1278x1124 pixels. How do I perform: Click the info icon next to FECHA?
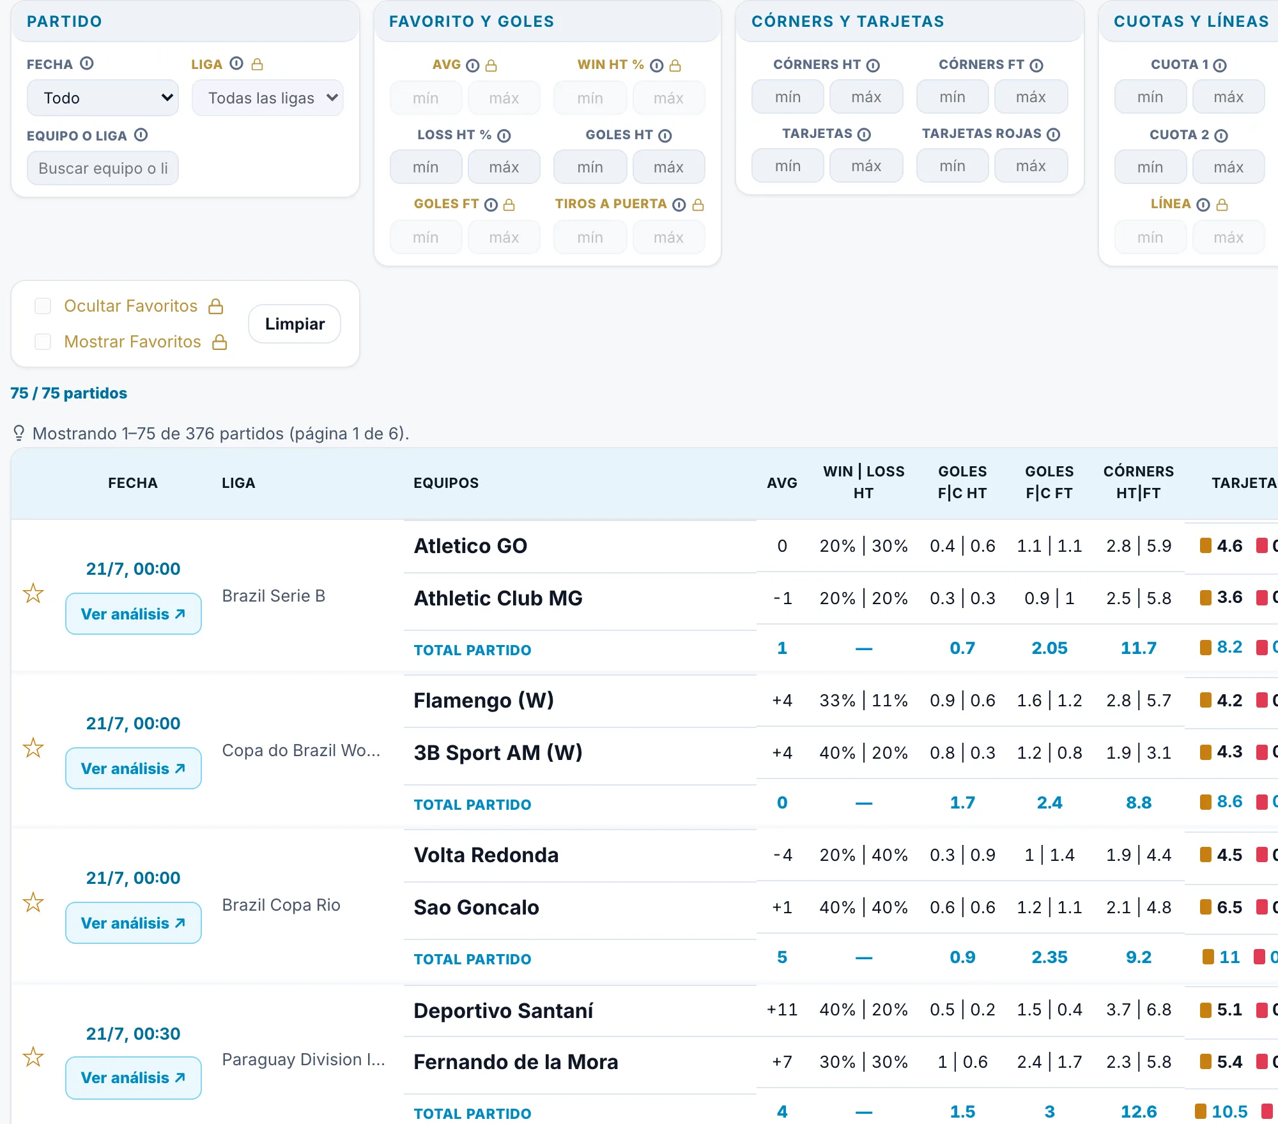[87, 63]
